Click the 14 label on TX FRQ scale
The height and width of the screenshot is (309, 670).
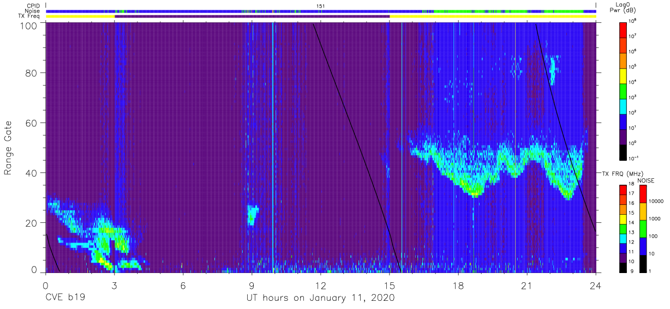click(631, 223)
